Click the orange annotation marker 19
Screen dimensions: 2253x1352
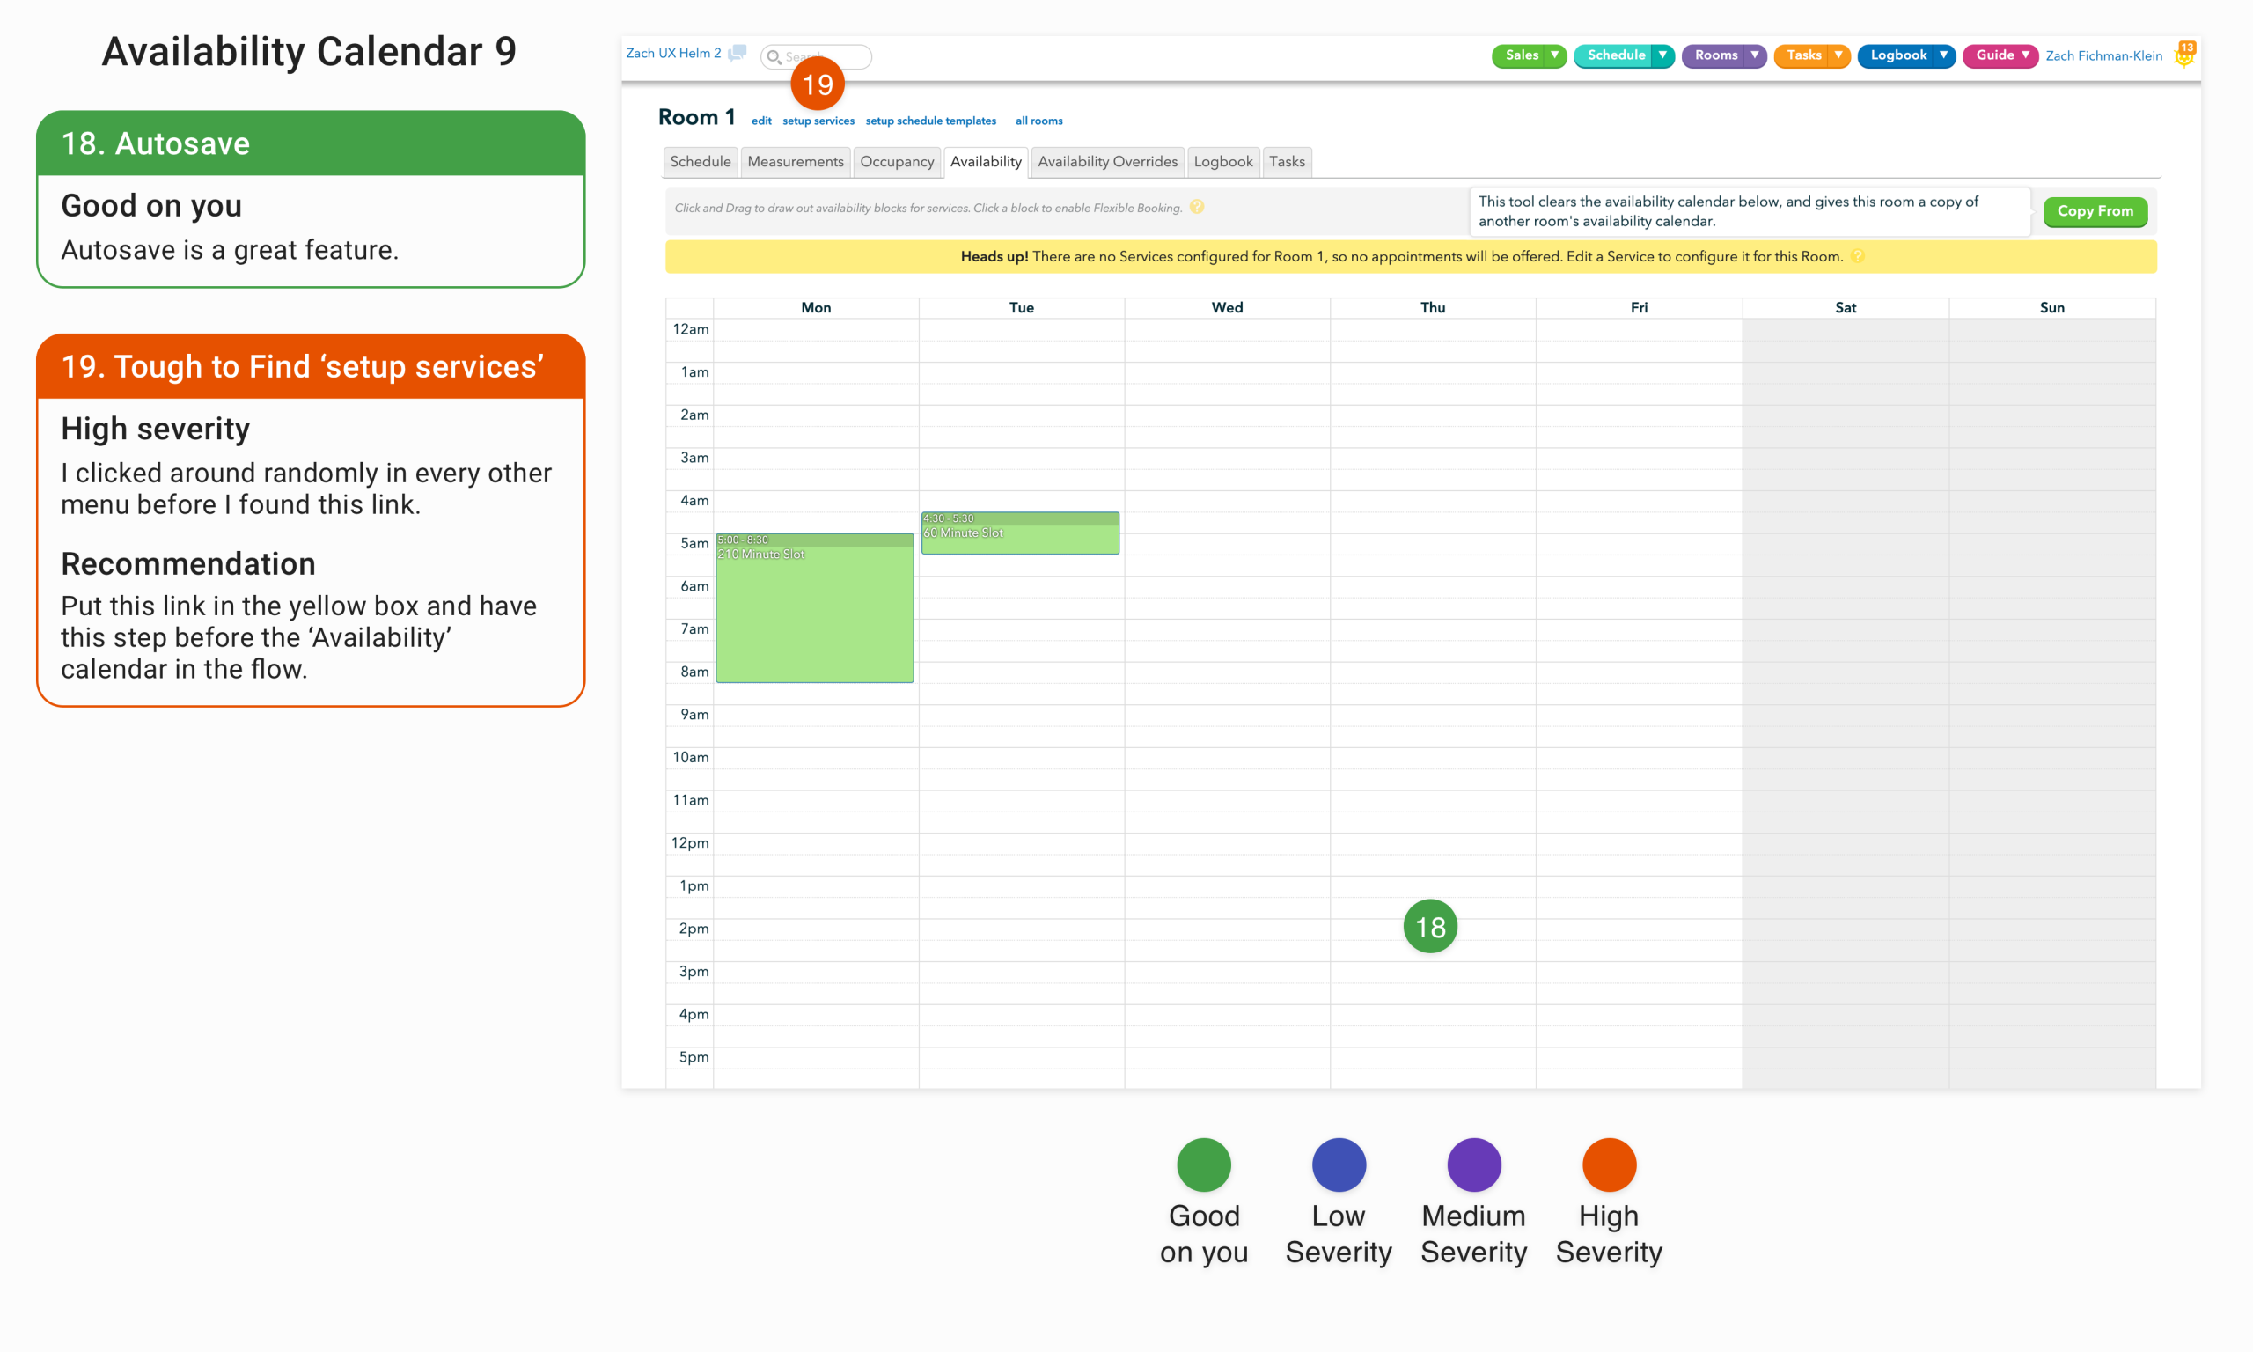(x=817, y=84)
